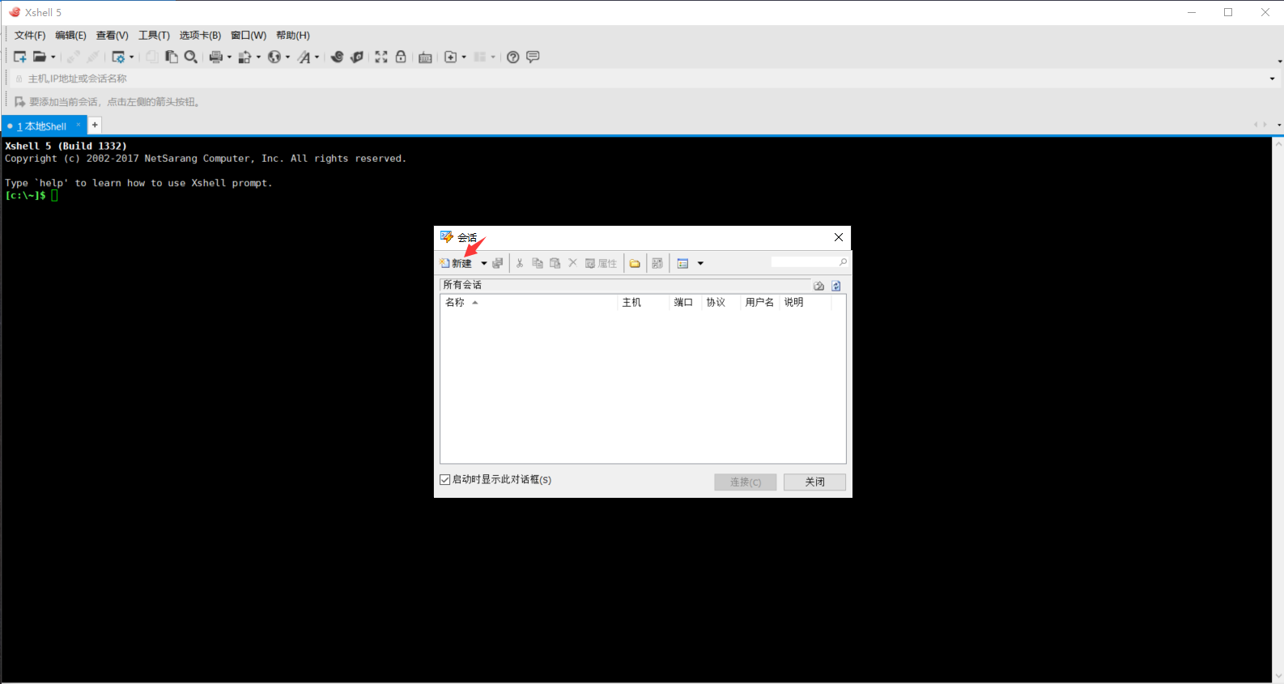This screenshot has height=684, width=1284.
Task: Click the 关闭 button in dialog
Action: pos(814,482)
